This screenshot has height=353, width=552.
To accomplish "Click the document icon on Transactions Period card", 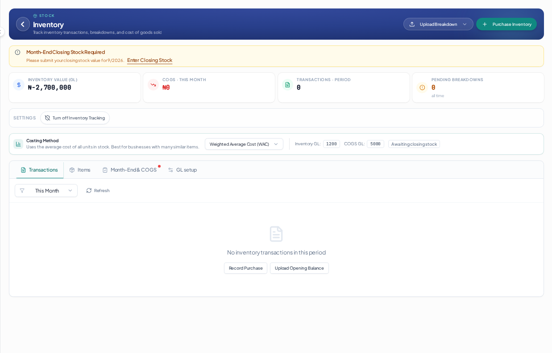I will tap(287, 85).
